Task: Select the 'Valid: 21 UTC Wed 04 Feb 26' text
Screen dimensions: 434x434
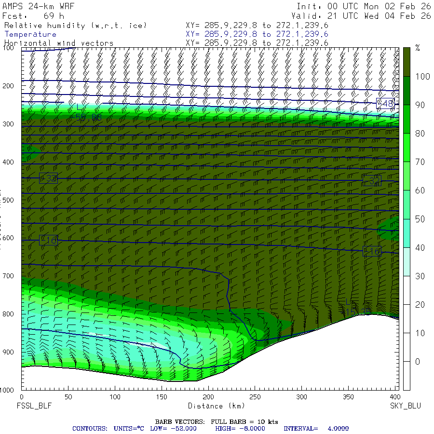Action: (361, 16)
